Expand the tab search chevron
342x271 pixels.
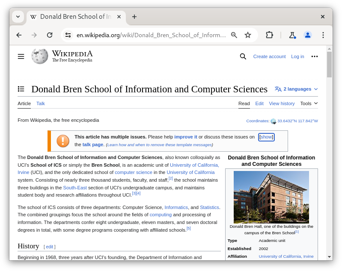pyautogui.click(x=18, y=17)
